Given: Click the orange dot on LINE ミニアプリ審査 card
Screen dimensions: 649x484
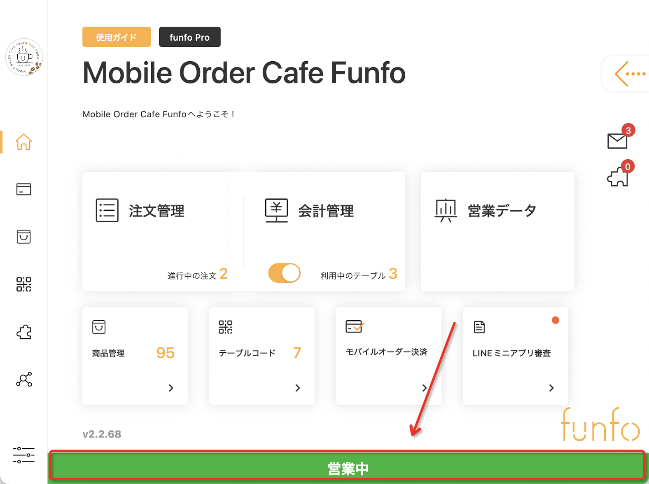Looking at the screenshot, I should 556,320.
